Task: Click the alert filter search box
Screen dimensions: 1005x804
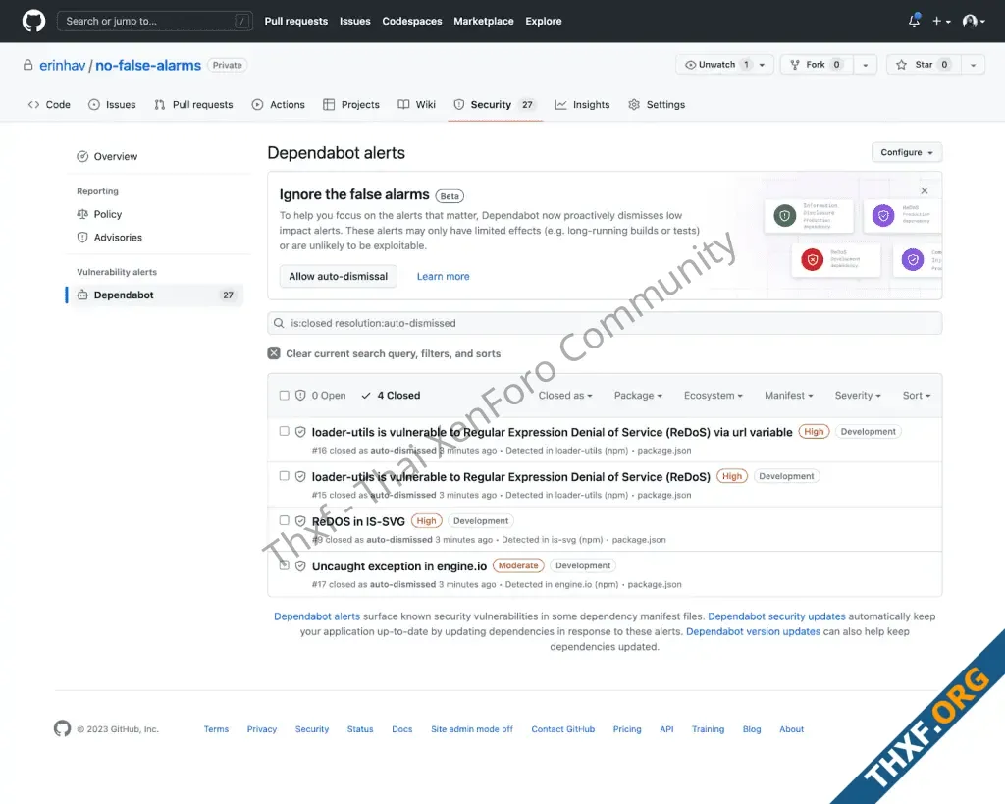Action: 605,323
